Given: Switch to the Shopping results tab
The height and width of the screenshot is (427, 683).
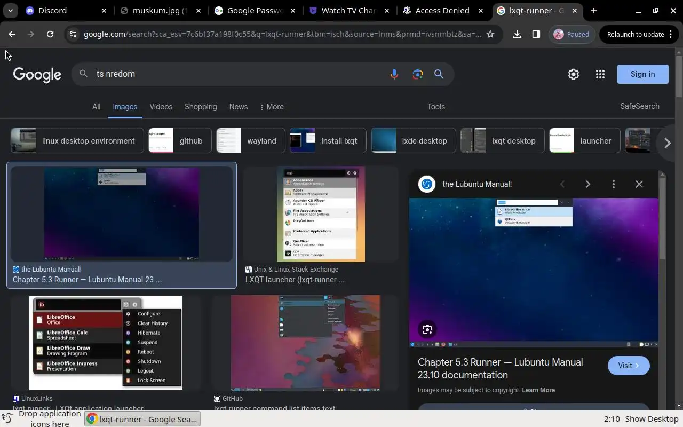Looking at the screenshot, I should pos(201,107).
